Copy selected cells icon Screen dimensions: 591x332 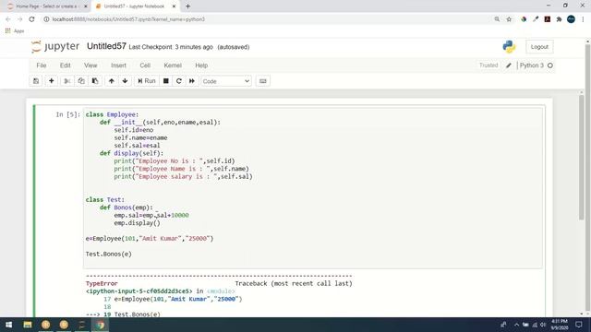tap(81, 81)
